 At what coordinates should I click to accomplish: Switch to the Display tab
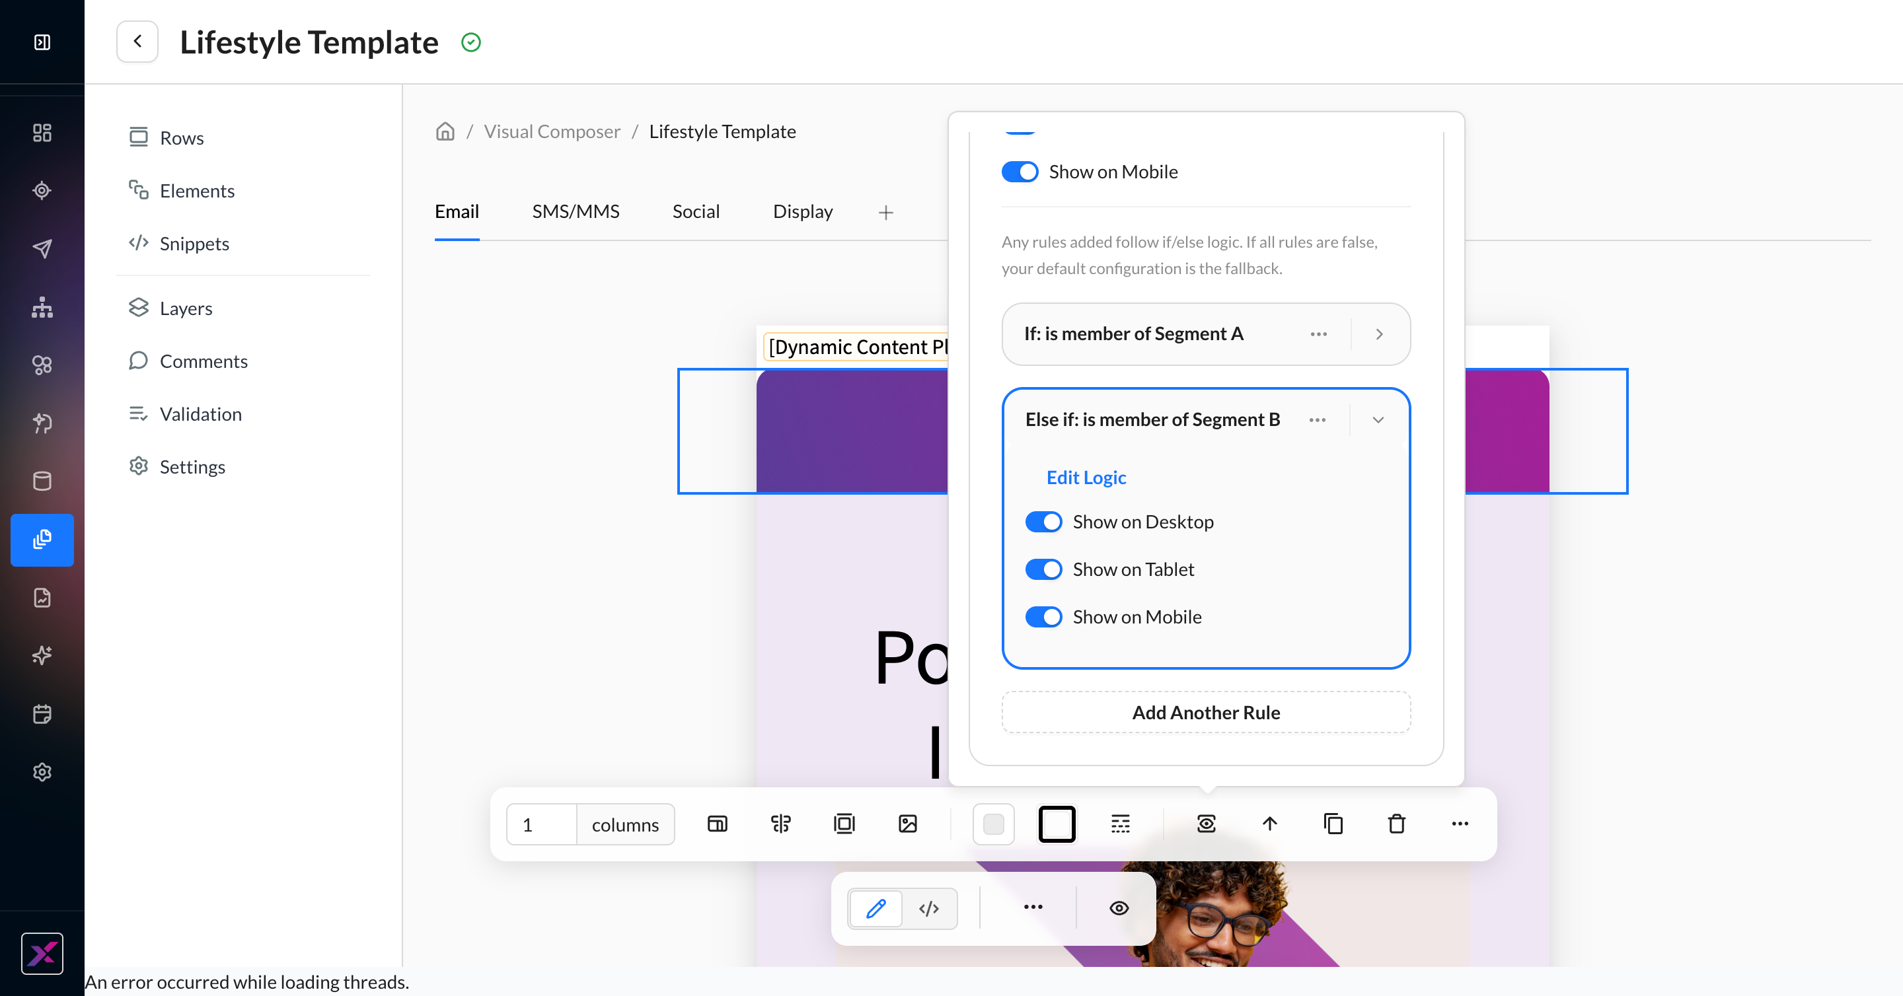pos(803,211)
